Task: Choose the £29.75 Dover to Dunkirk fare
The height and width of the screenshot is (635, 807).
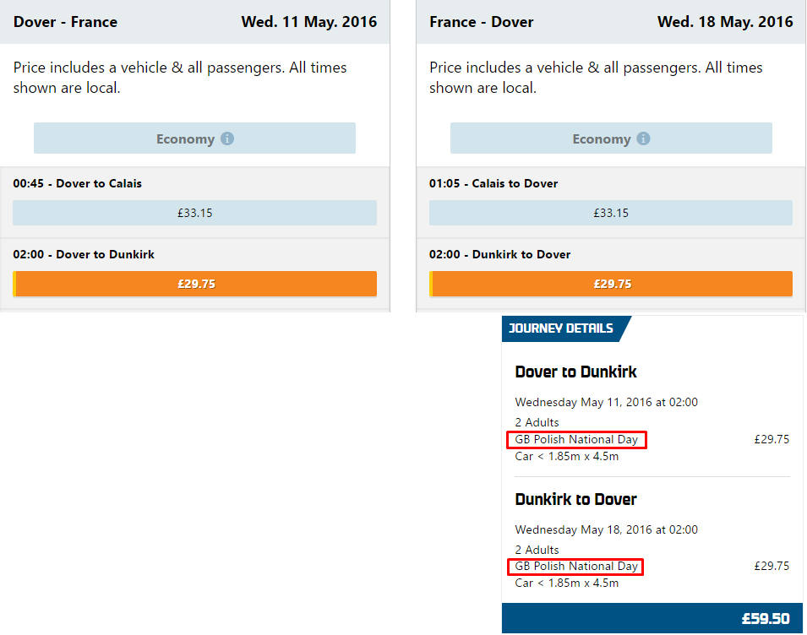Action: point(194,284)
